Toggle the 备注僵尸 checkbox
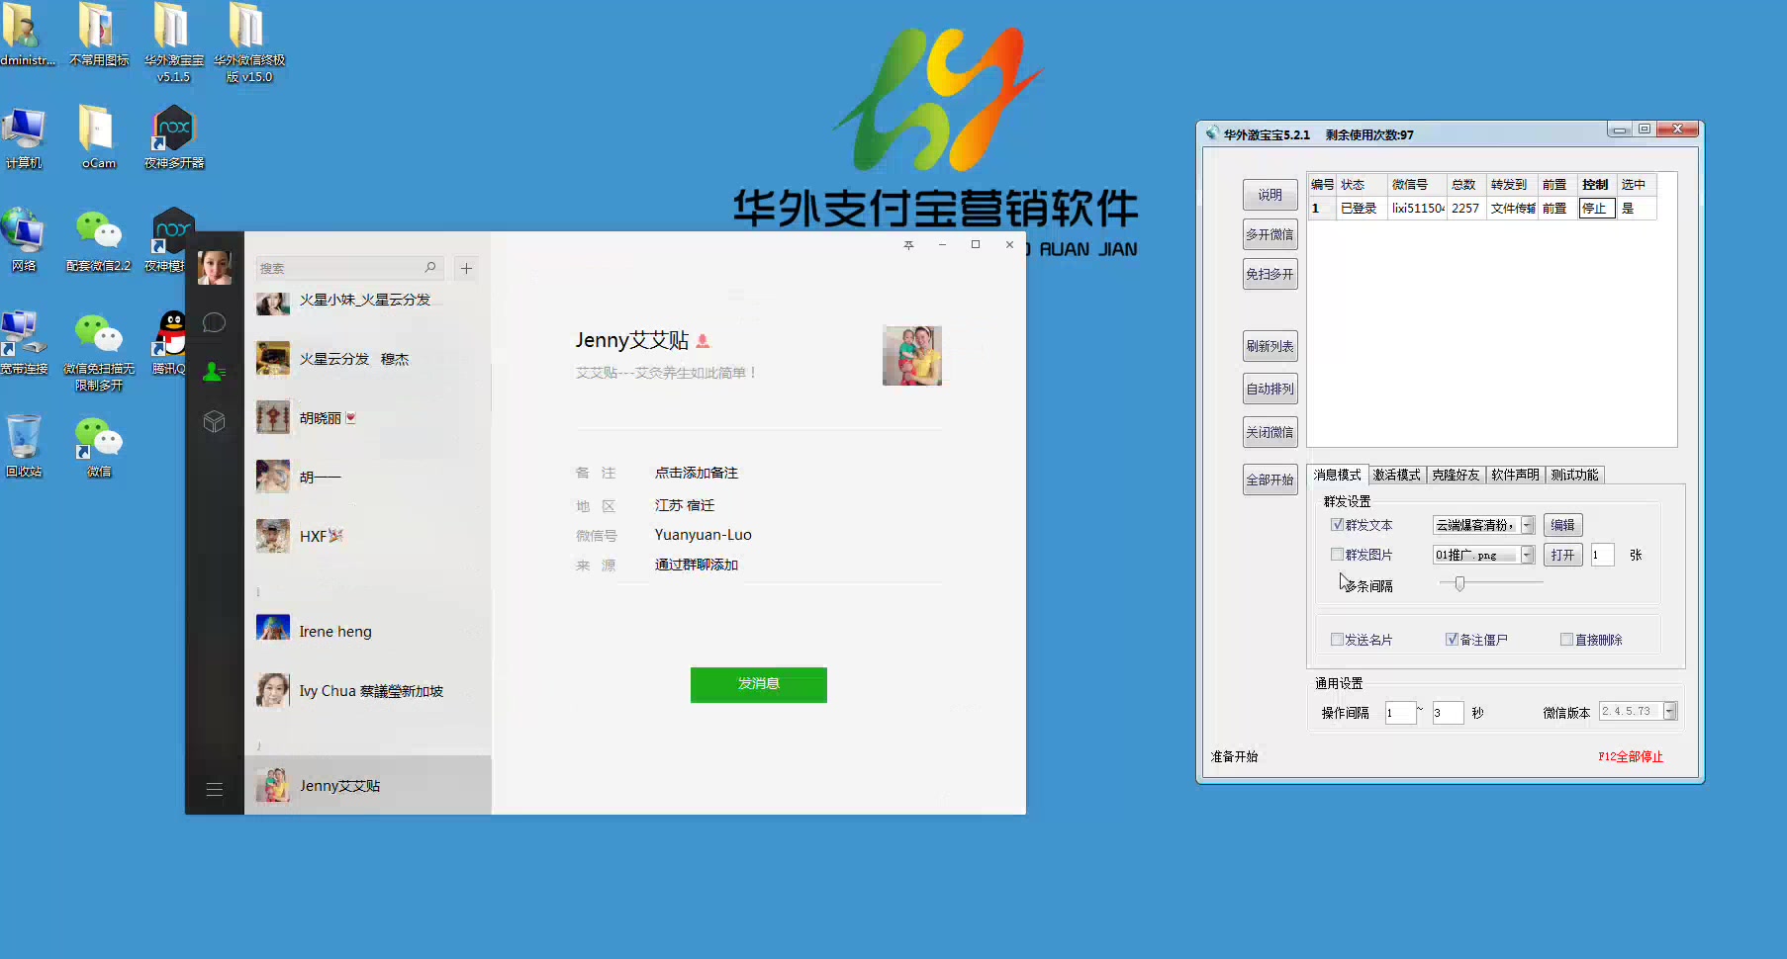1787x959 pixels. [x=1452, y=640]
